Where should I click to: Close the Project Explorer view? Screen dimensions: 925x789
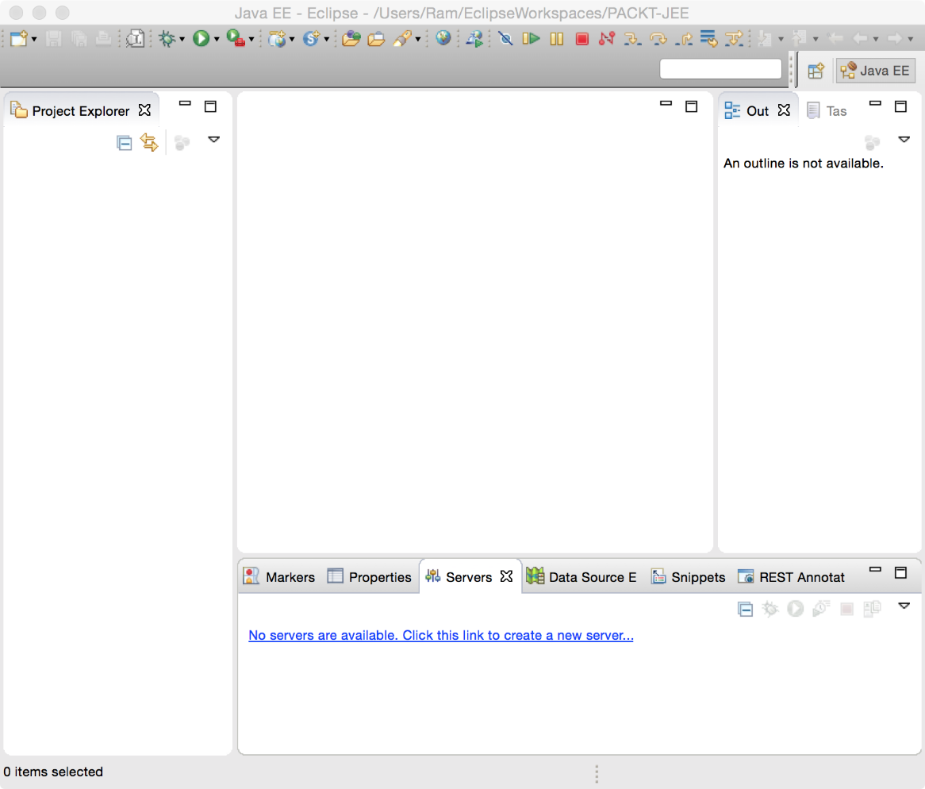144,110
